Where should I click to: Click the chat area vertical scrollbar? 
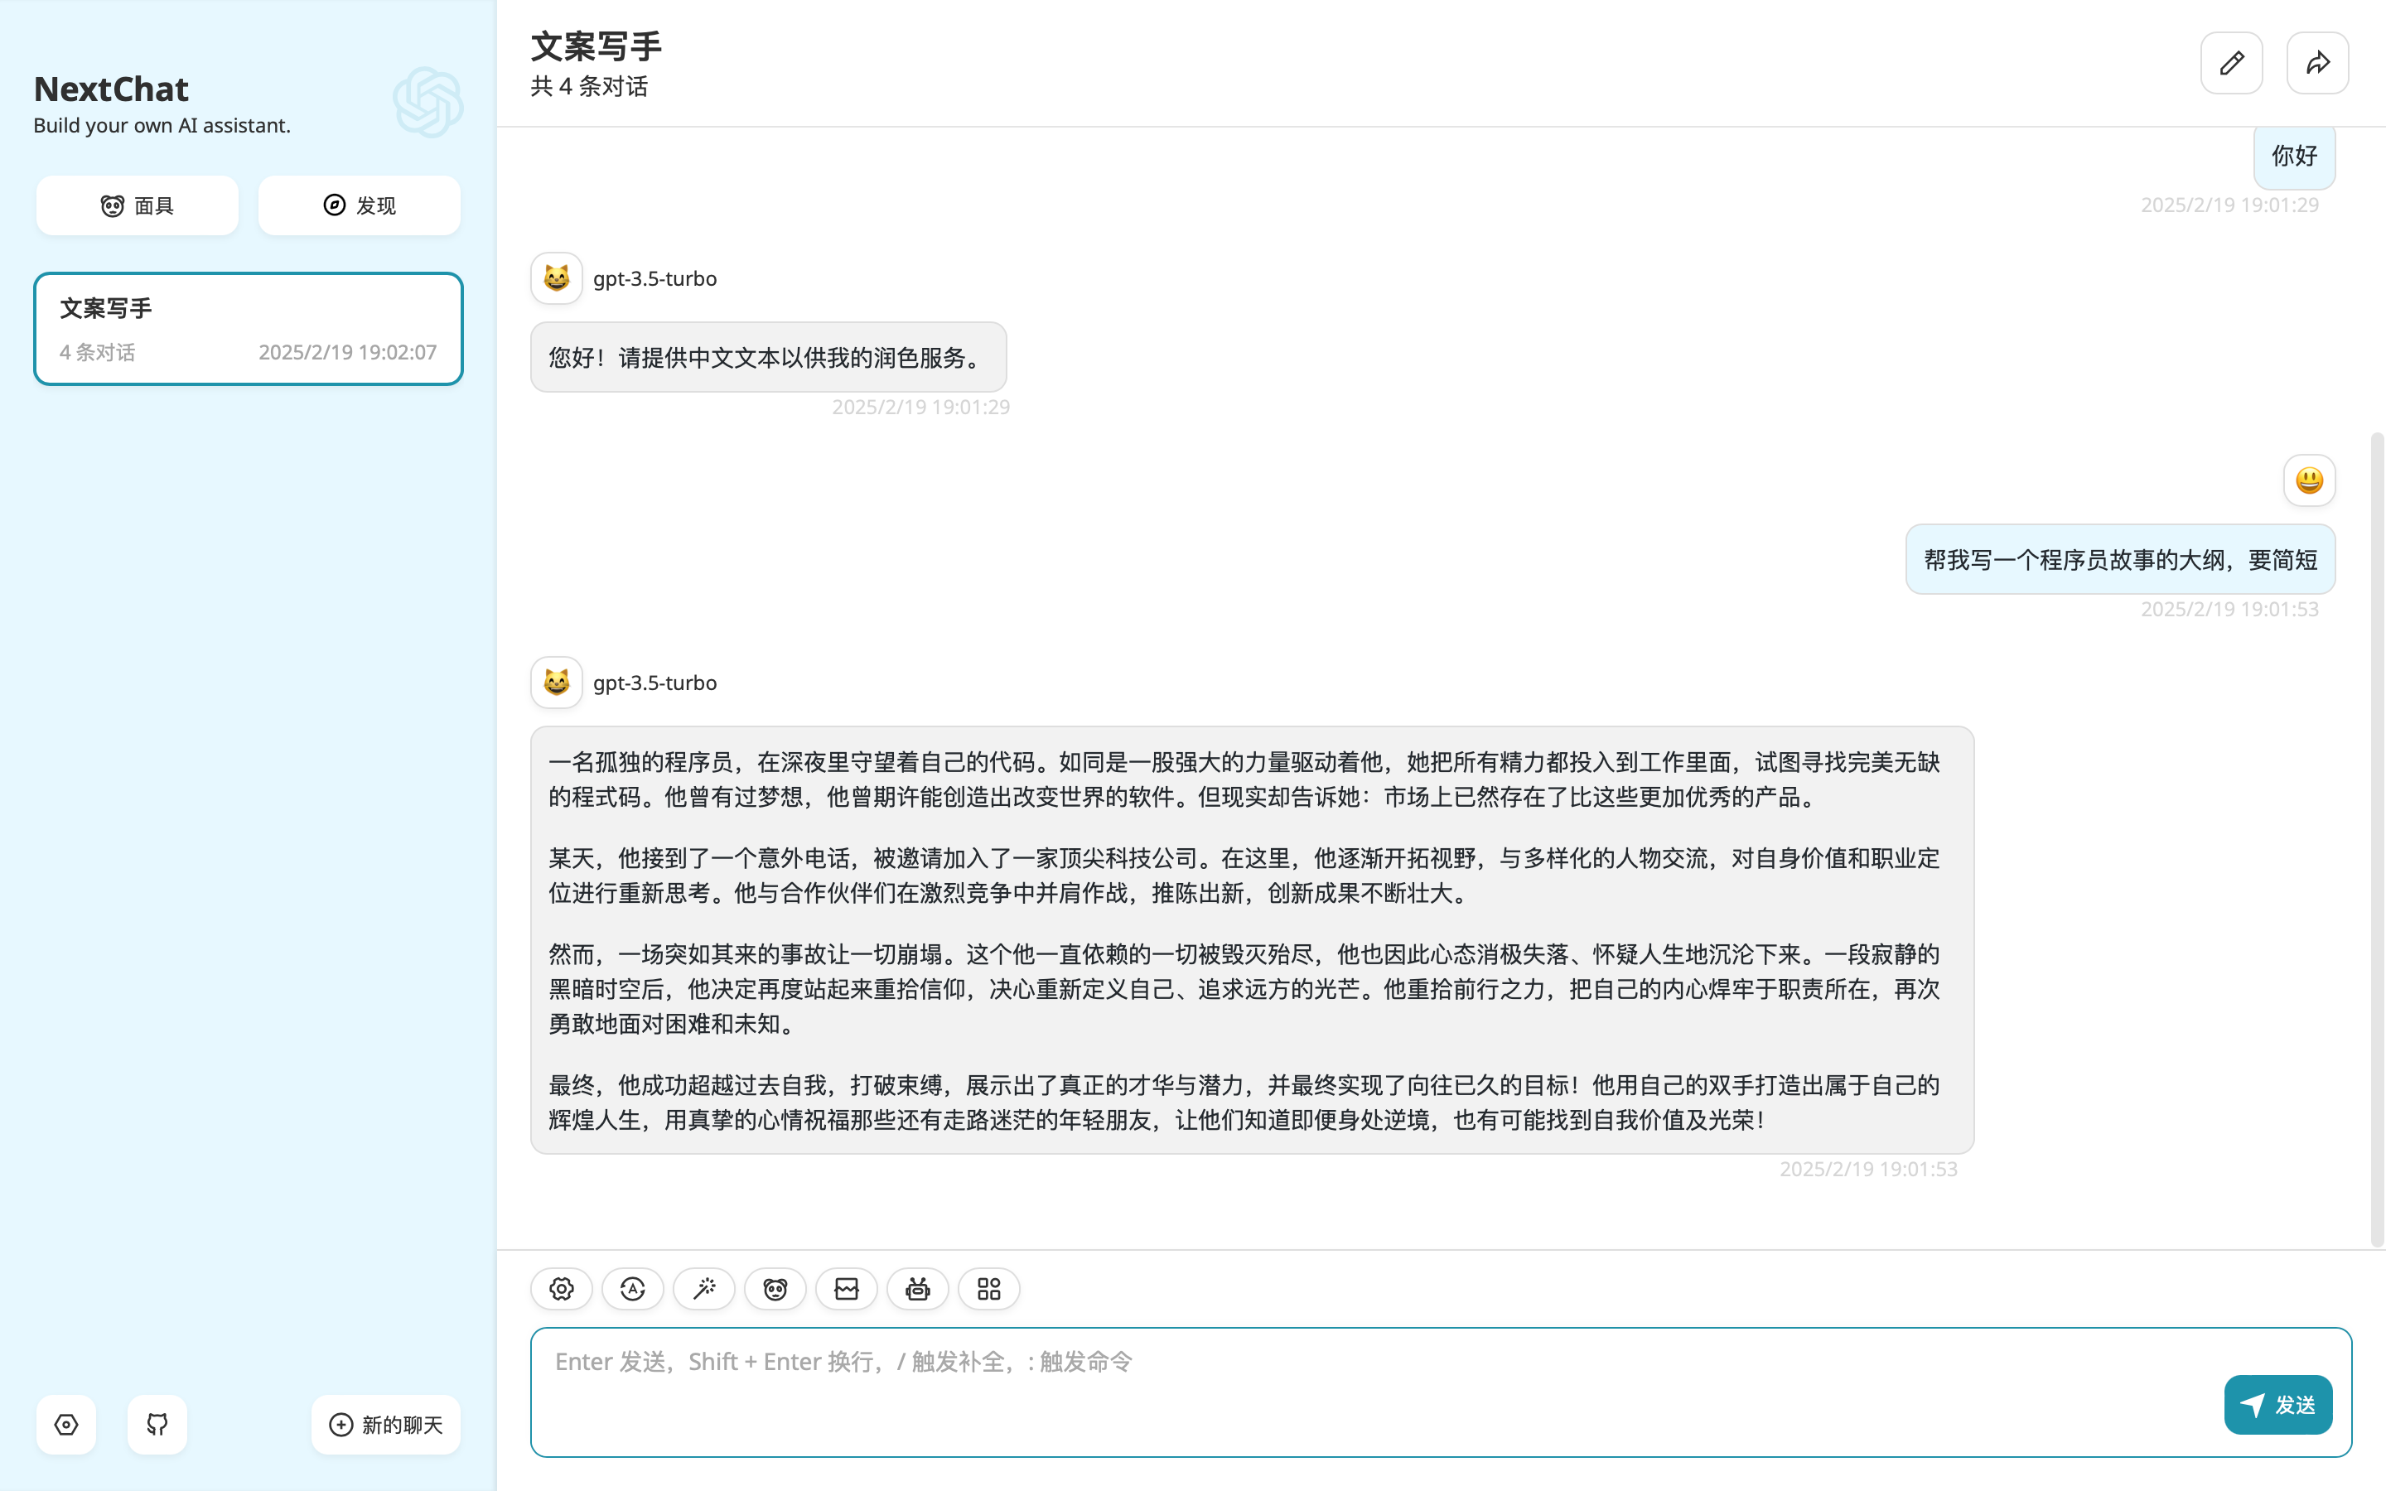point(2376,838)
